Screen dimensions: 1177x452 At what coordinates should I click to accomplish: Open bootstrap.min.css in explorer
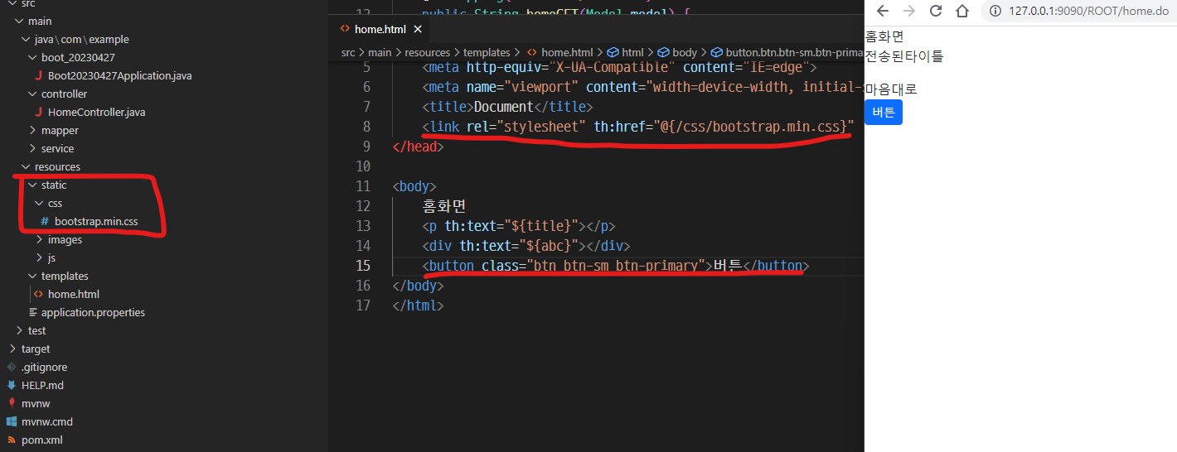pyautogui.click(x=96, y=221)
